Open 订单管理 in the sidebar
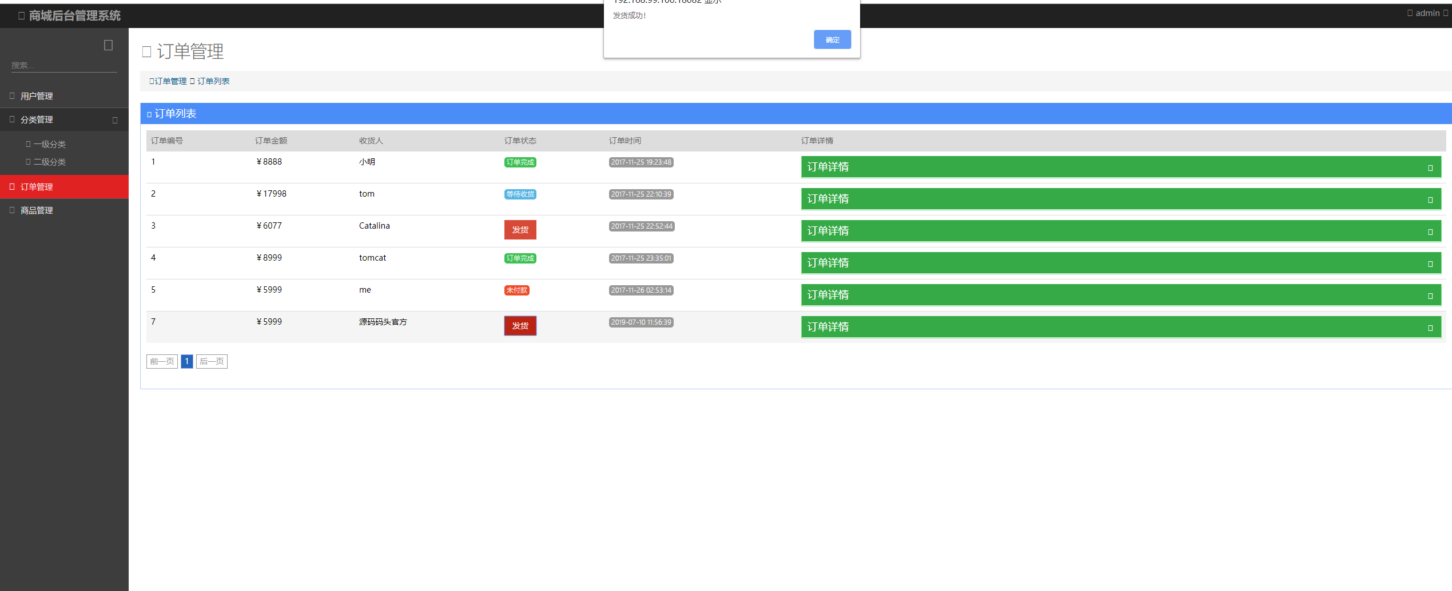 (x=37, y=187)
